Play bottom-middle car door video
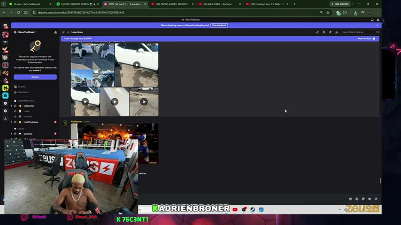Image resolution: width=401 pixels, height=225 pixels. click(x=114, y=102)
